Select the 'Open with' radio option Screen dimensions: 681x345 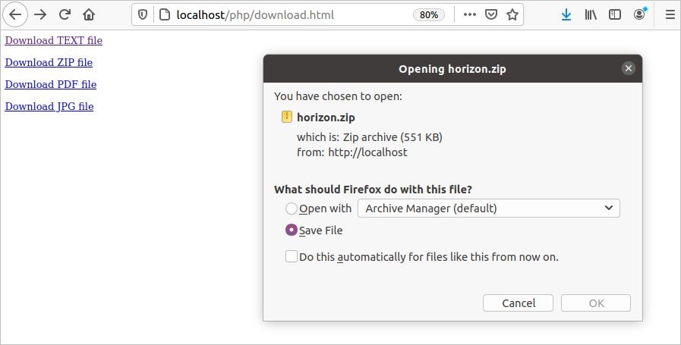pos(292,209)
